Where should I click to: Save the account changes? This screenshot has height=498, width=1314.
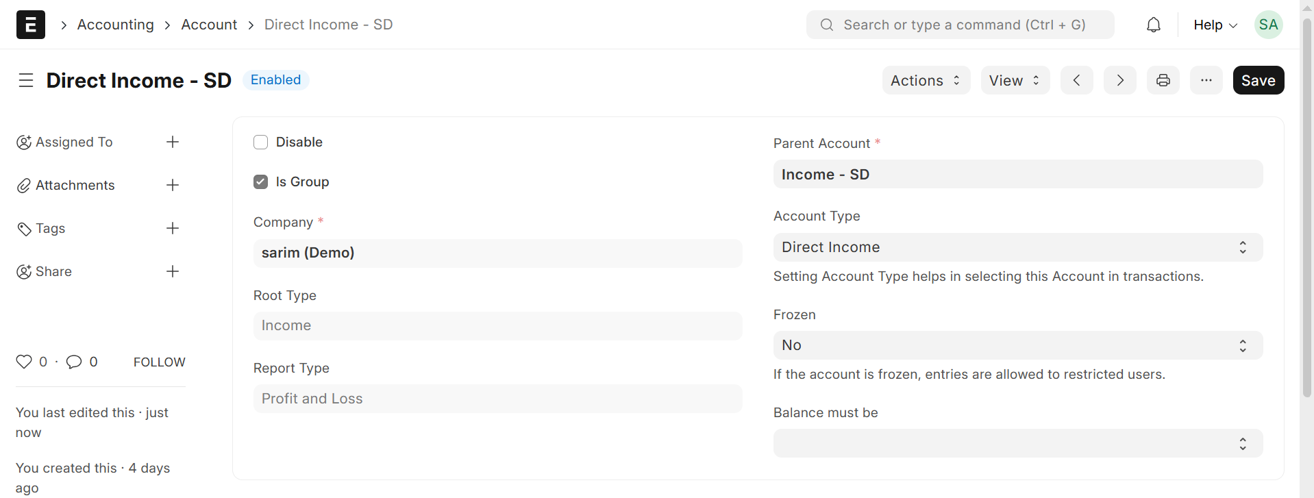[1258, 80]
